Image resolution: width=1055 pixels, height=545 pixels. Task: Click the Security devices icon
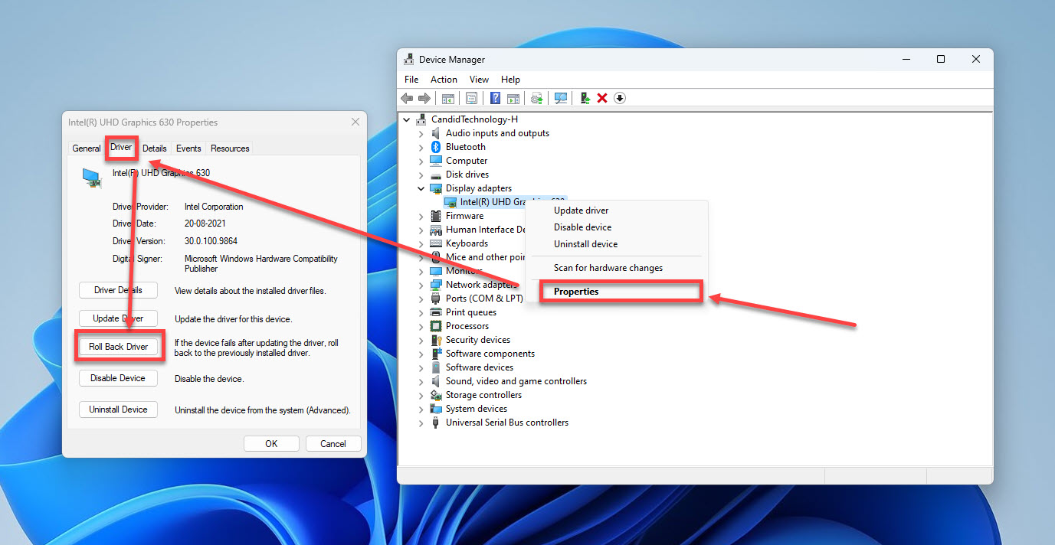[436, 340]
